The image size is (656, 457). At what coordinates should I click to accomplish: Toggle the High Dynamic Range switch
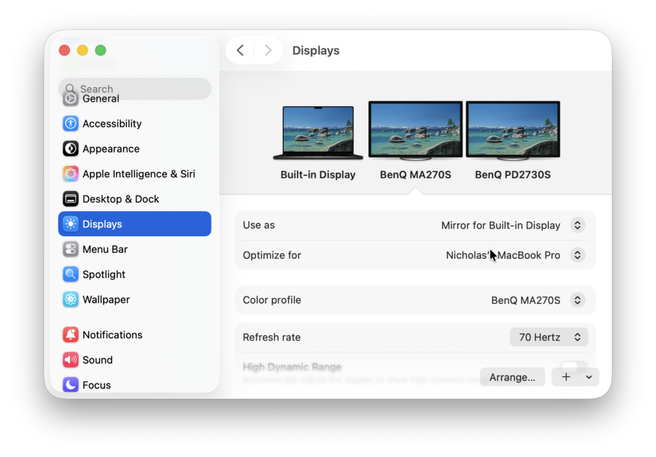(x=573, y=367)
